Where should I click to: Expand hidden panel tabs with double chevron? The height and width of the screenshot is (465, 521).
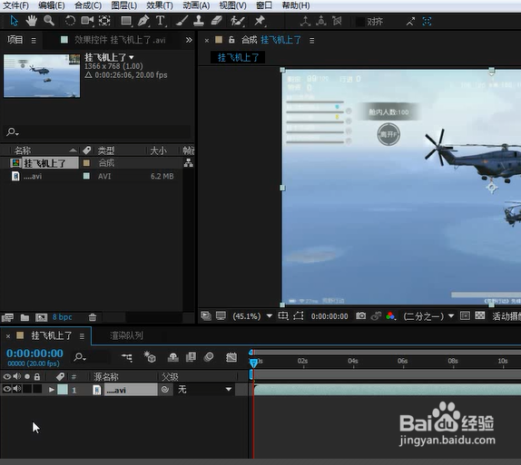189,40
